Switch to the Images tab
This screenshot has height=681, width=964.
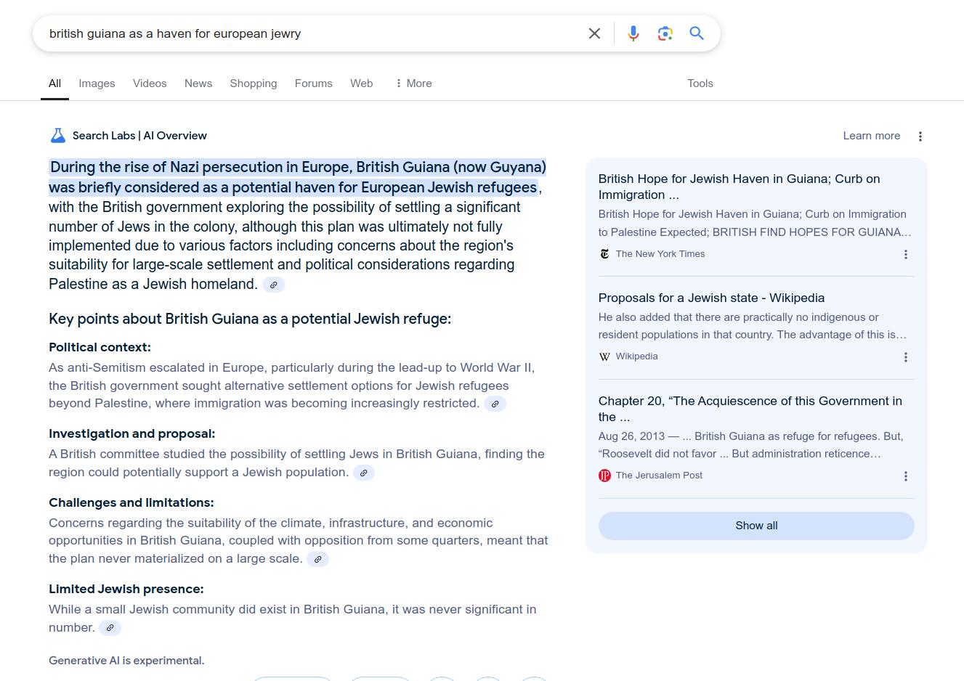(97, 83)
